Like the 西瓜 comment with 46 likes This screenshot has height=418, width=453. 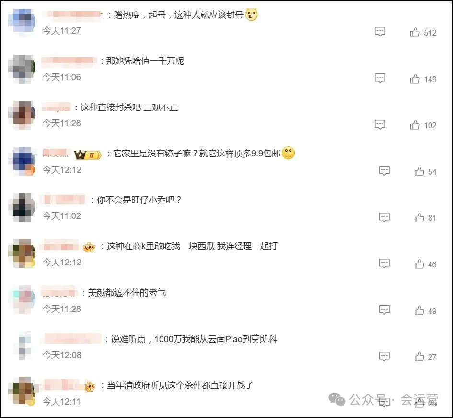pyautogui.click(x=419, y=264)
